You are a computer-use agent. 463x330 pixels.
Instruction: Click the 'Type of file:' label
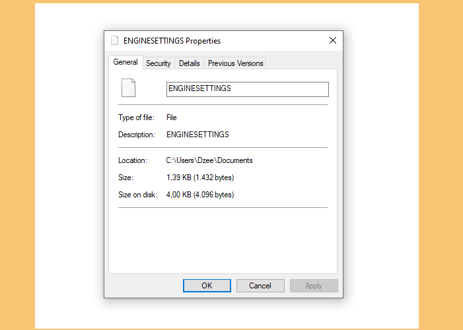click(x=137, y=117)
